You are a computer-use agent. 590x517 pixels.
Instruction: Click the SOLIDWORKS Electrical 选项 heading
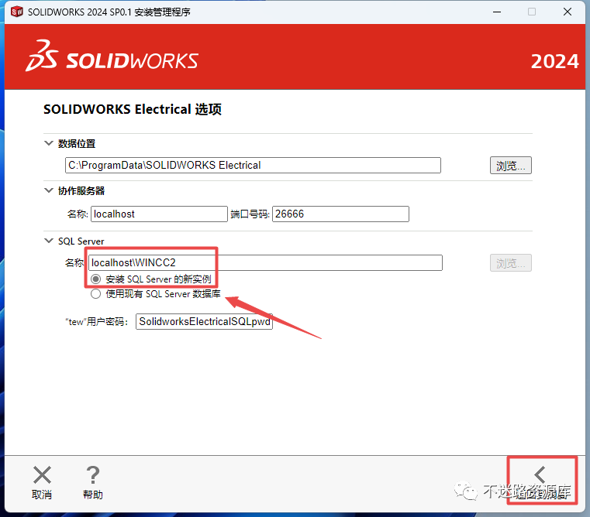(x=133, y=109)
